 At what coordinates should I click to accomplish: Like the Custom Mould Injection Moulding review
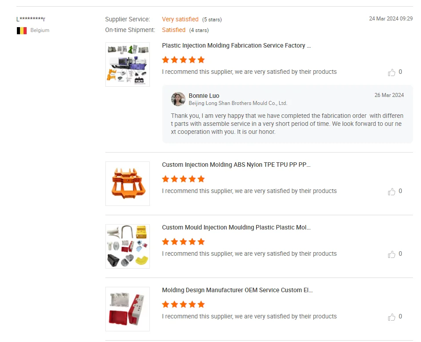click(392, 254)
